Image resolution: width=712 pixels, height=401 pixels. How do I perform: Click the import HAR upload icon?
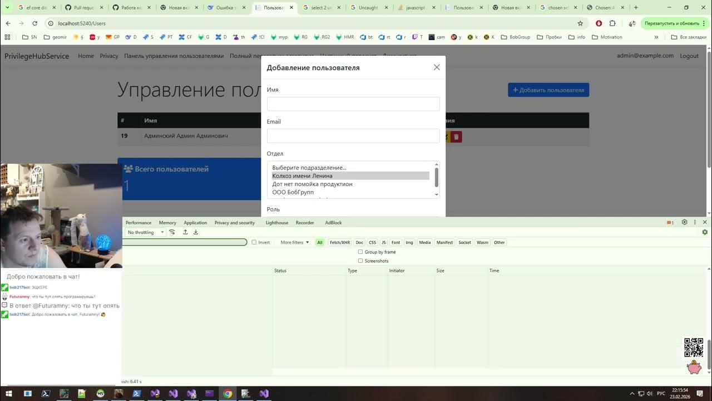coord(185,232)
